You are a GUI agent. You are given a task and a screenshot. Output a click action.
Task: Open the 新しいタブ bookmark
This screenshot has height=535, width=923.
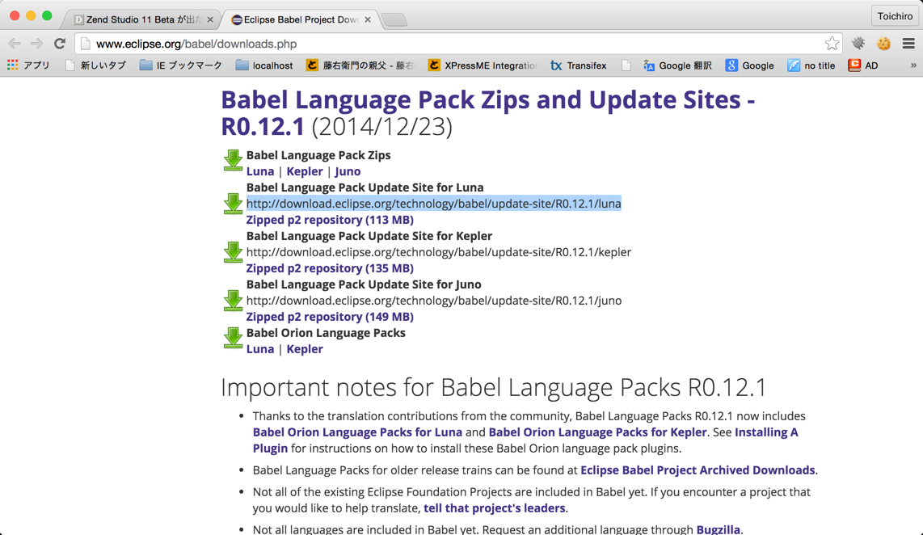pos(95,65)
